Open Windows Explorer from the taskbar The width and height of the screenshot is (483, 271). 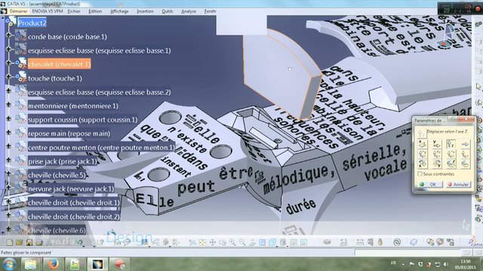pyautogui.click(x=30, y=264)
